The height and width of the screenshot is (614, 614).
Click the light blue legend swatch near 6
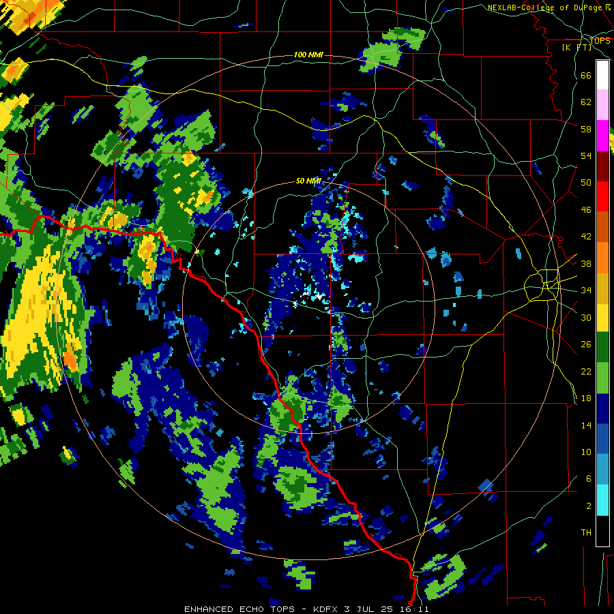[x=602, y=469]
